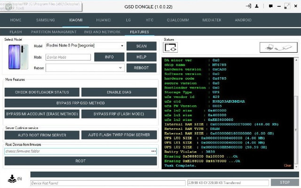The width and height of the screenshot is (301, 188).
Task: Click the ROOT button
Action: coord(80,161)
